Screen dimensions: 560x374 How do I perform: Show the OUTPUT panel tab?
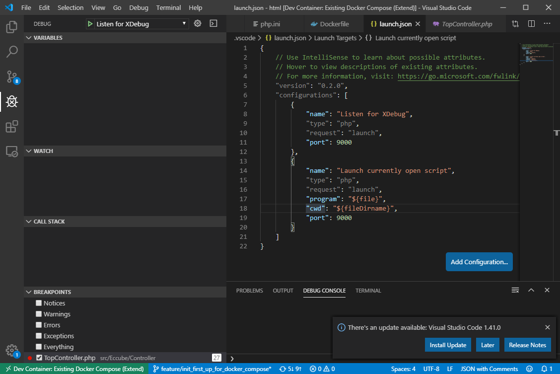pos(283,291)
